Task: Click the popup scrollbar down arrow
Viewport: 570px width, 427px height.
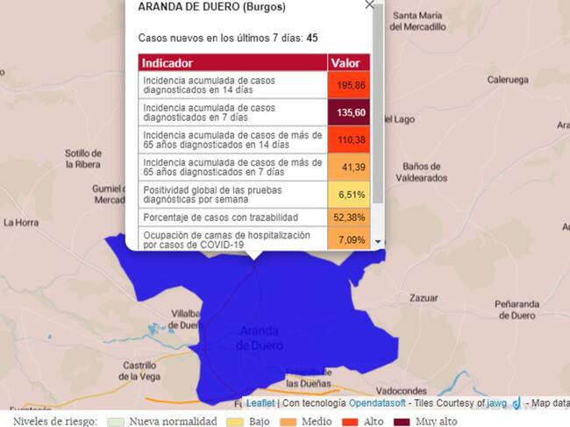Action: point(378,241)
